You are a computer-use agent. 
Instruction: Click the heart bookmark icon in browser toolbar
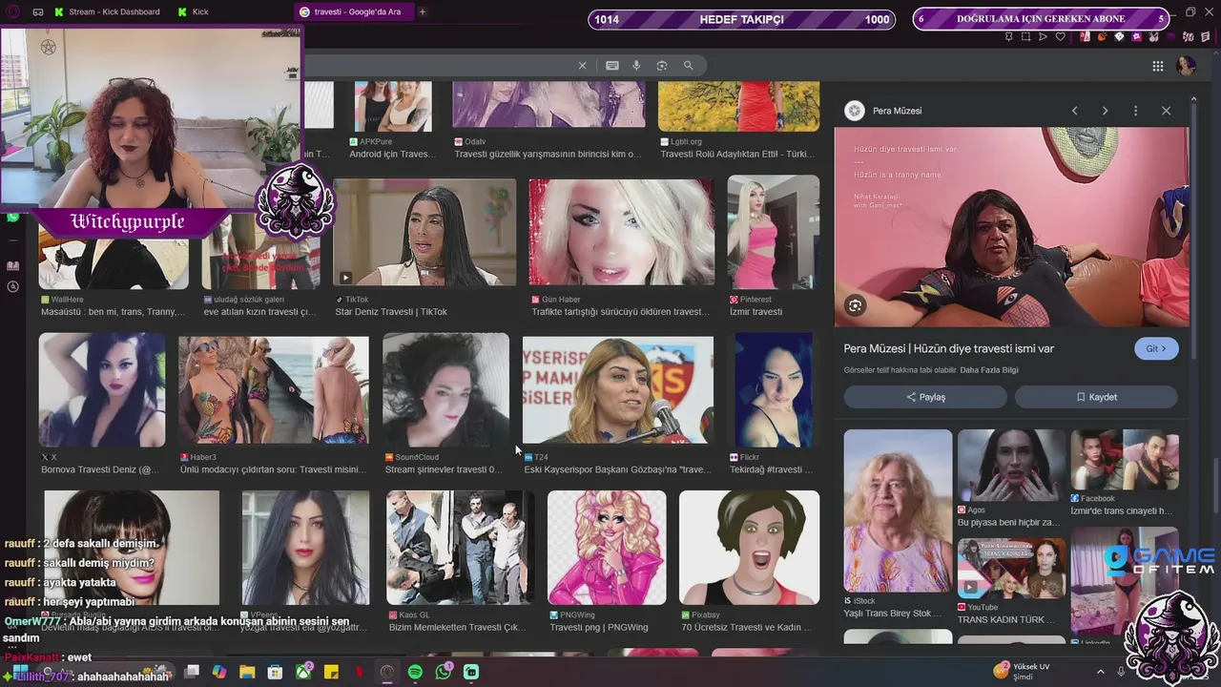pyautogui.click(x=1060, y=37)
